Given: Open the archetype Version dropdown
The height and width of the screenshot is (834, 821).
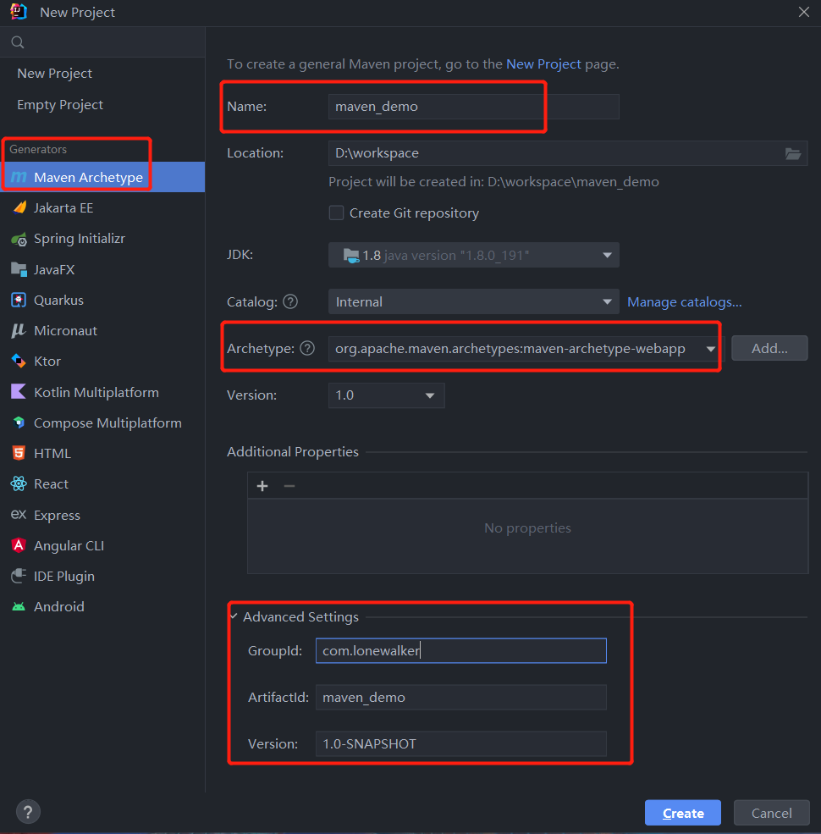Looking at the screenshot, I should pos(430,395).
